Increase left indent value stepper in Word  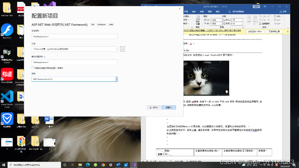pyautogui.click(x=221, y=19)
